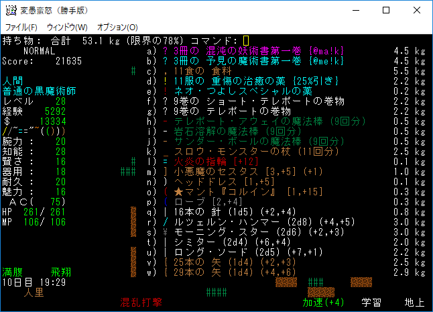
Task: Click the 学習 status label
Action: pyautogui.click(x=372, y=303)
